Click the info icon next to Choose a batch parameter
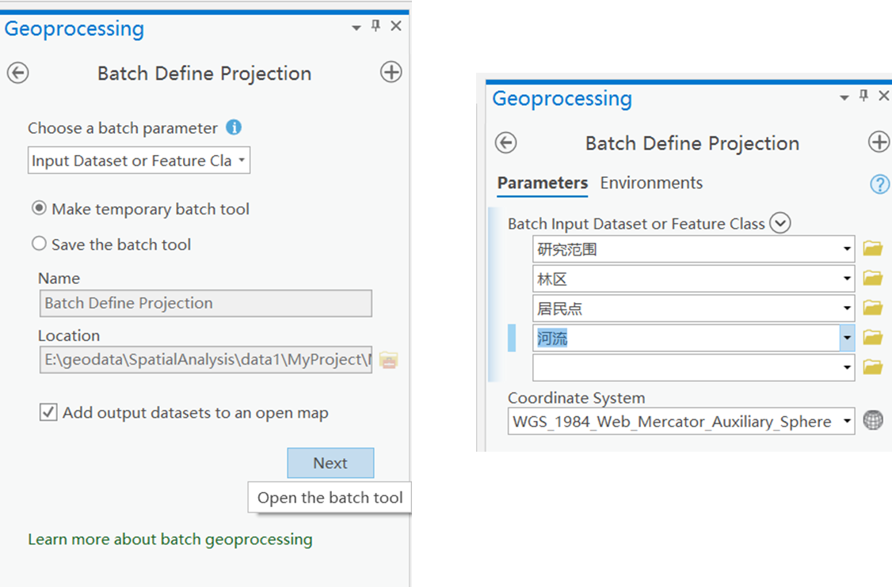Image resolution: width=892 pixels, height=587 pixels. click(234, 127)
